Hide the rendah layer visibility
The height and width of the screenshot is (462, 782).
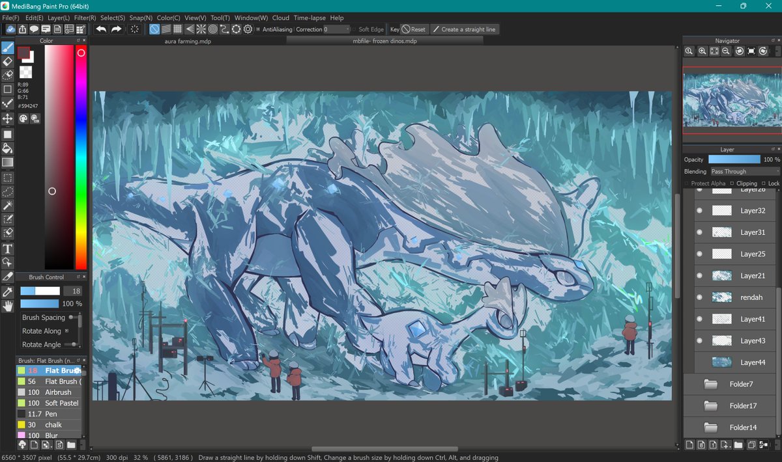tap(700, 297)
